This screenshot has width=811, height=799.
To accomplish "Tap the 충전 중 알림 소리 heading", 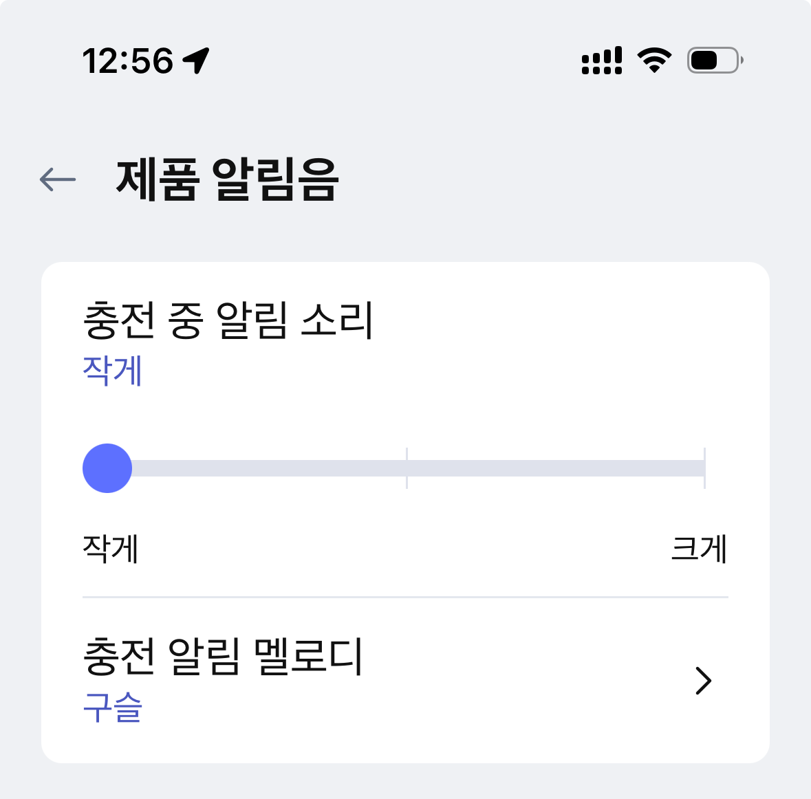I will pyautogui.click(x=228, y=320).
